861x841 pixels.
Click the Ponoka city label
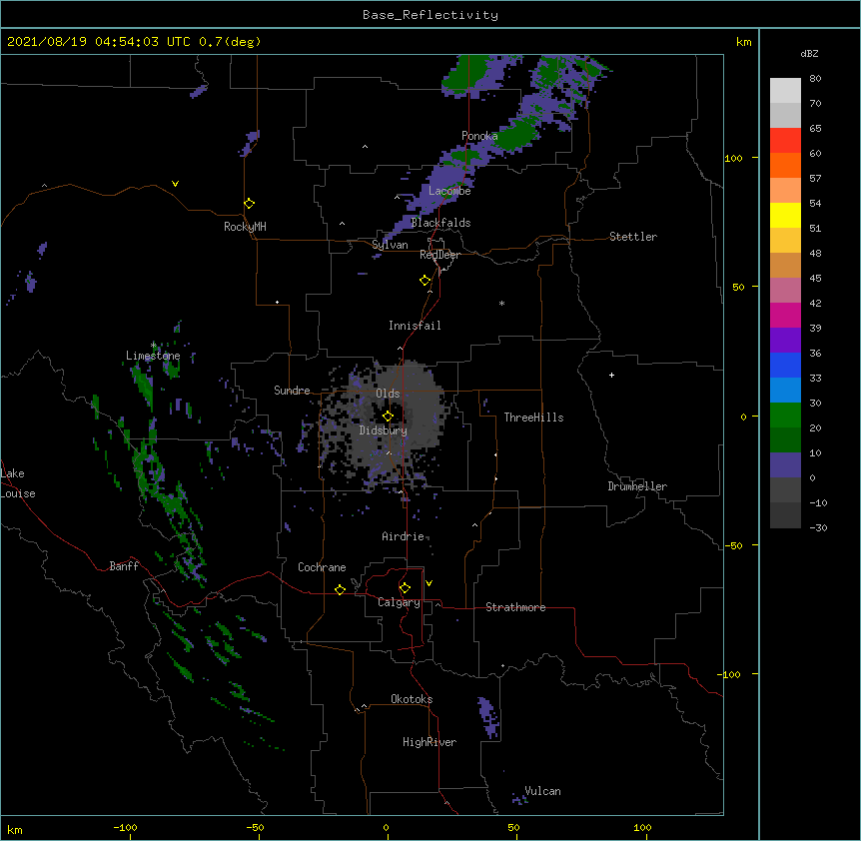click(x=479, y=136)
